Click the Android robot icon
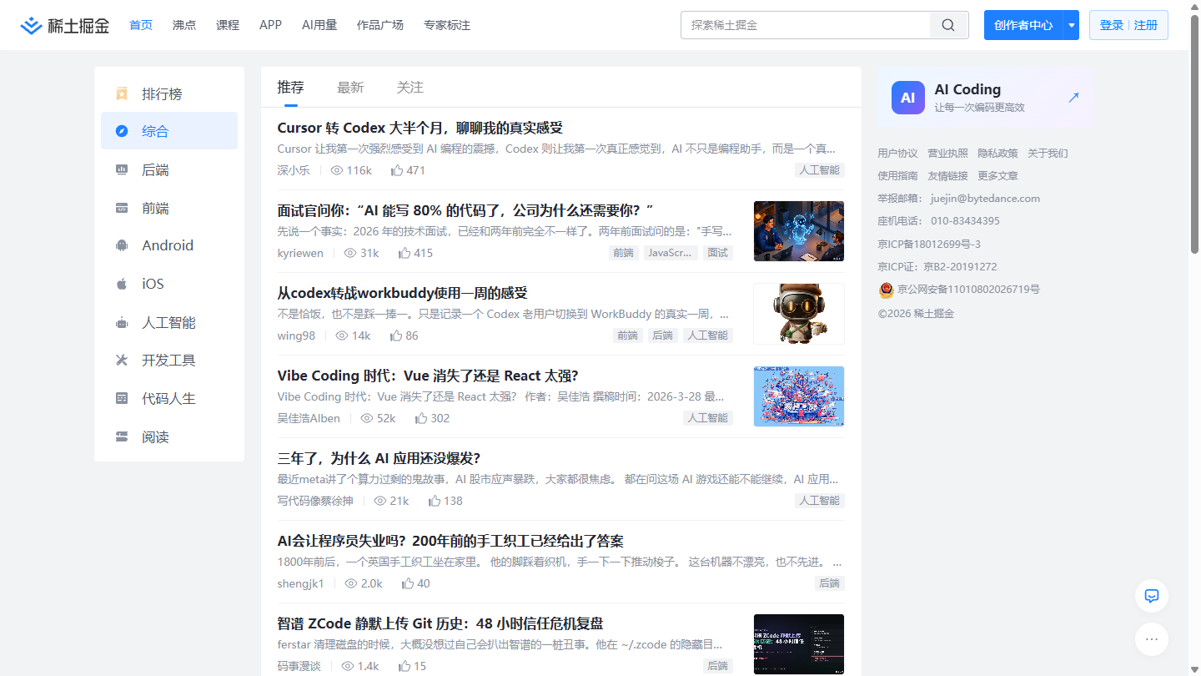This screenshot has width=1201, height=676. [122, 245]
